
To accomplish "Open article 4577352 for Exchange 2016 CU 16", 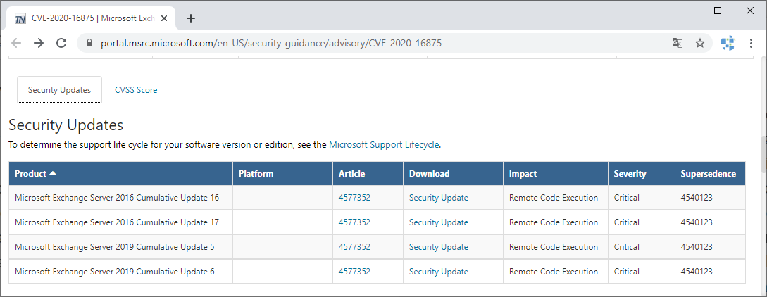I will (354, 197).
